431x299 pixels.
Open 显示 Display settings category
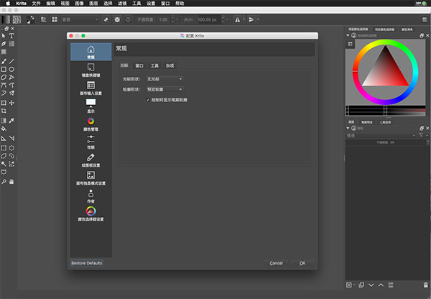pyautogui.click(x=91, y=106)
